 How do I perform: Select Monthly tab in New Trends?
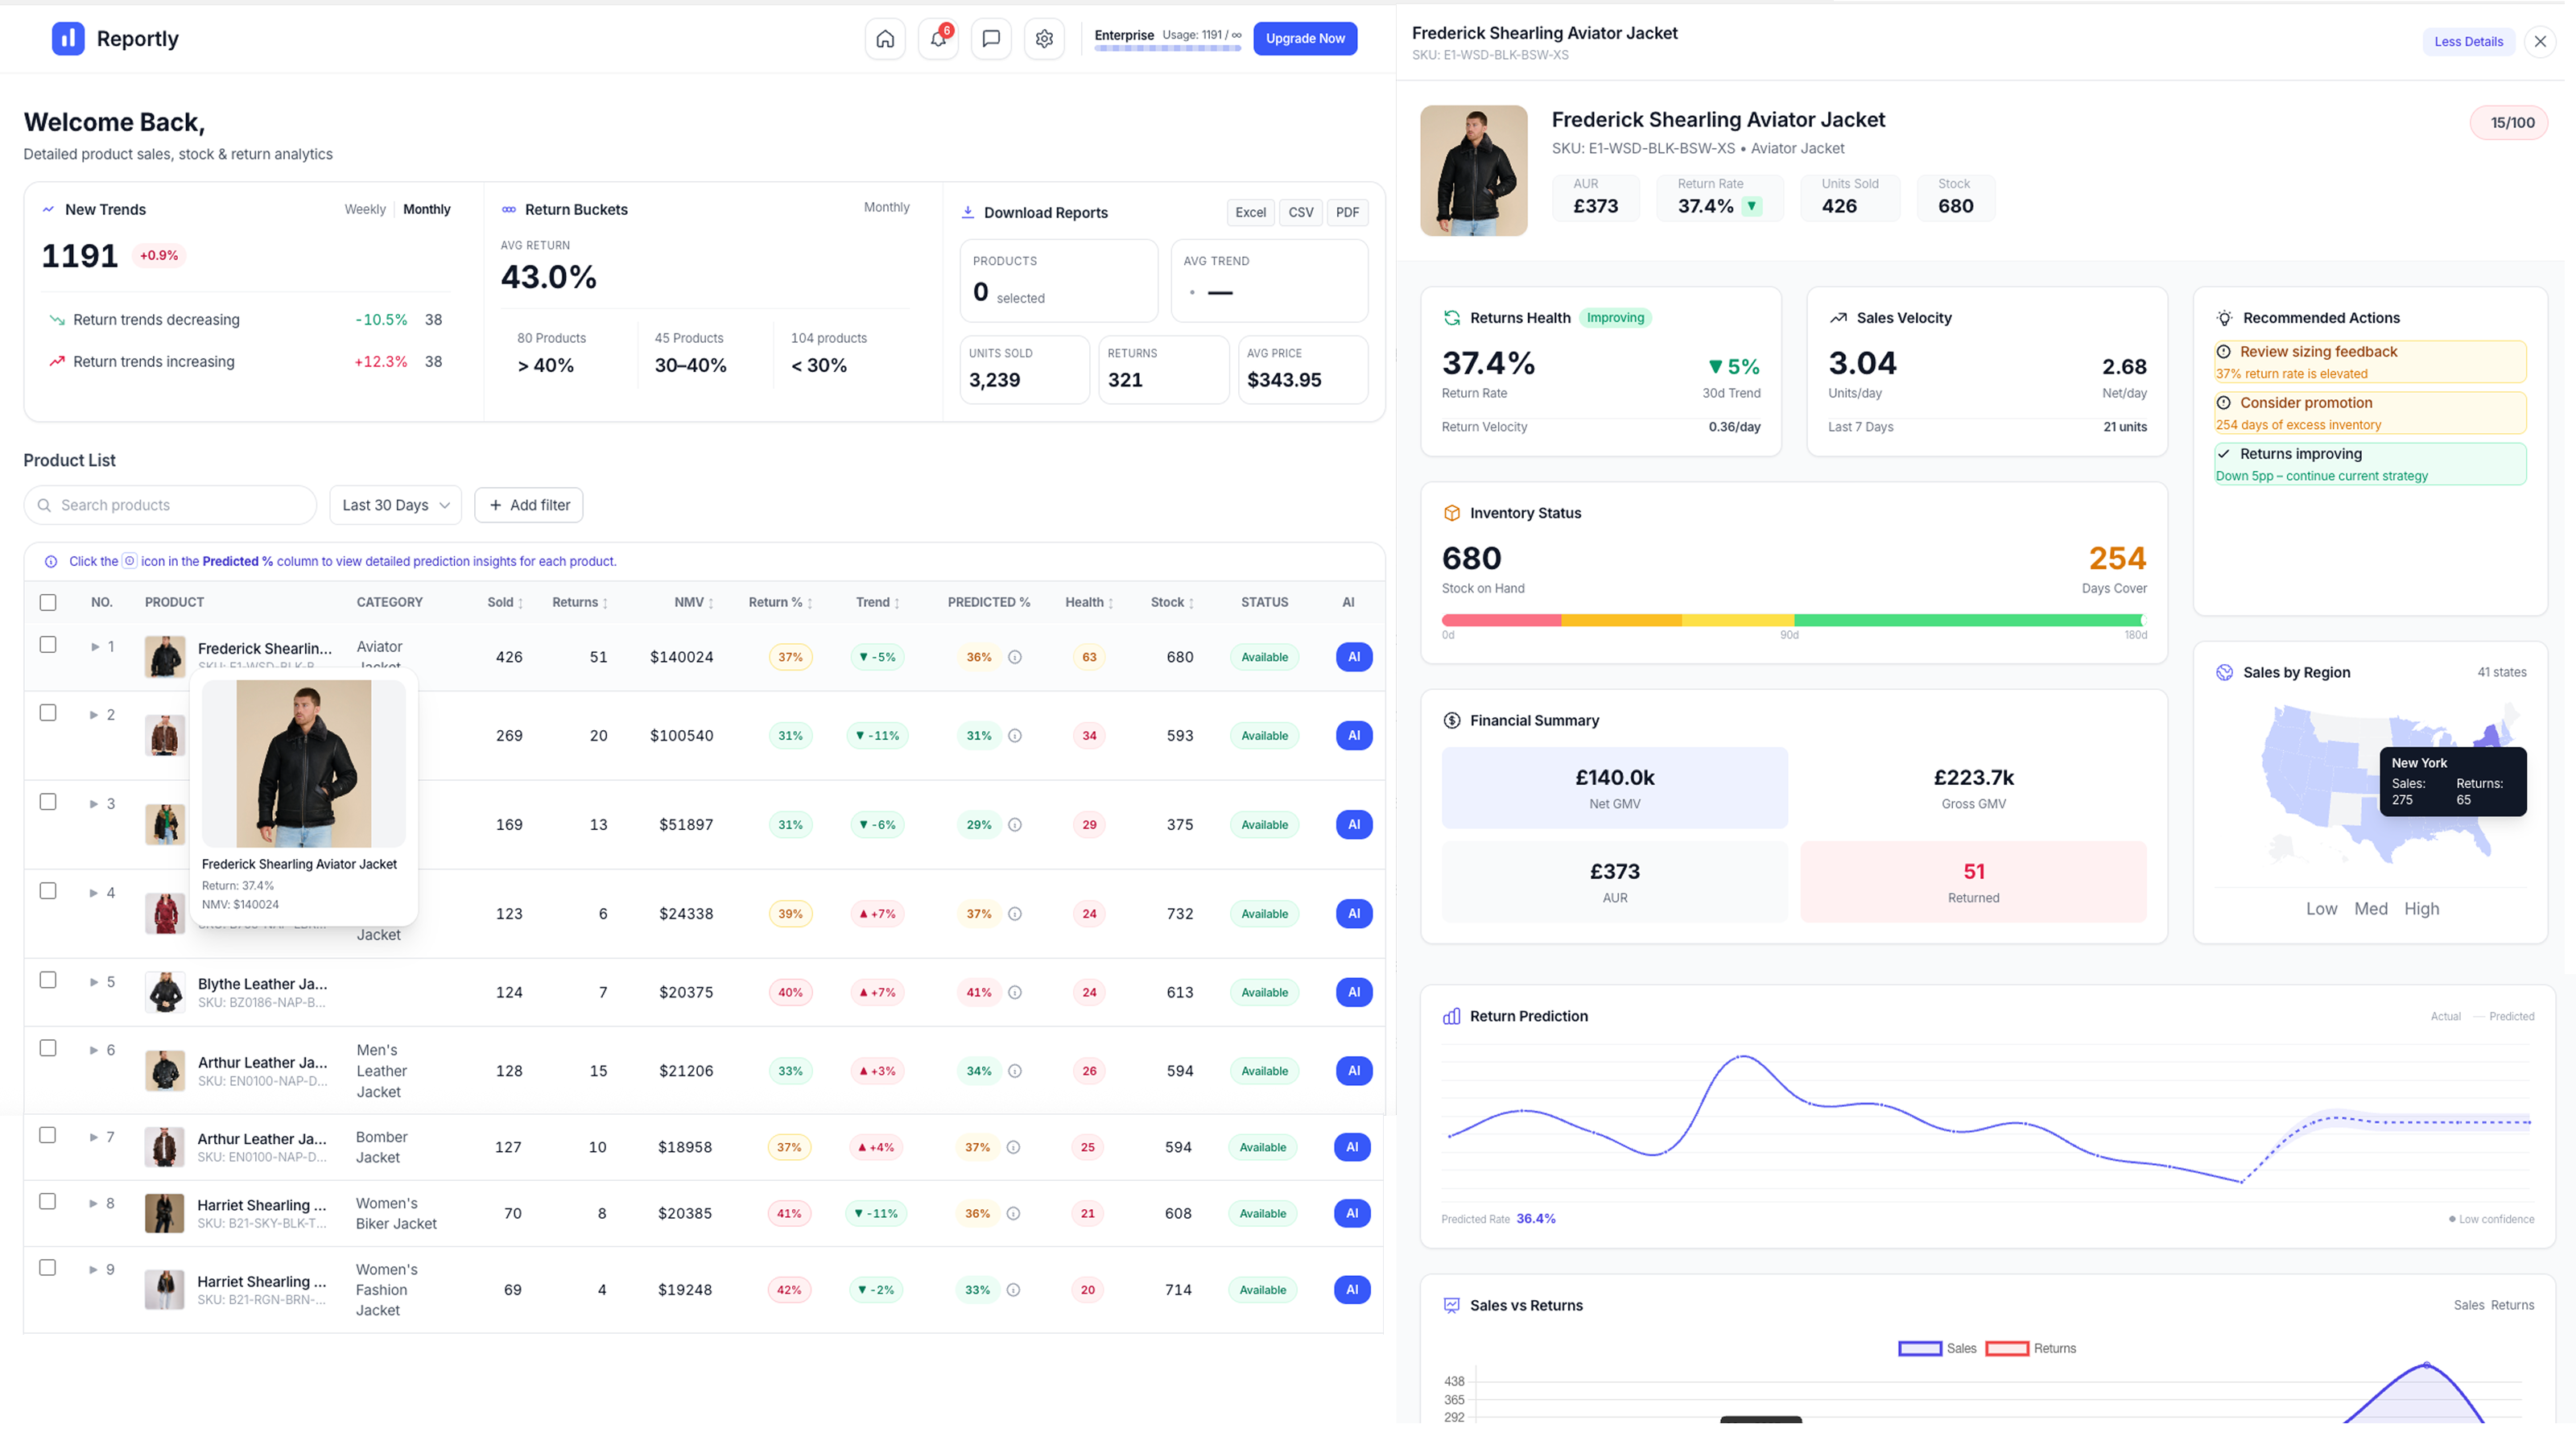point(426,209)
